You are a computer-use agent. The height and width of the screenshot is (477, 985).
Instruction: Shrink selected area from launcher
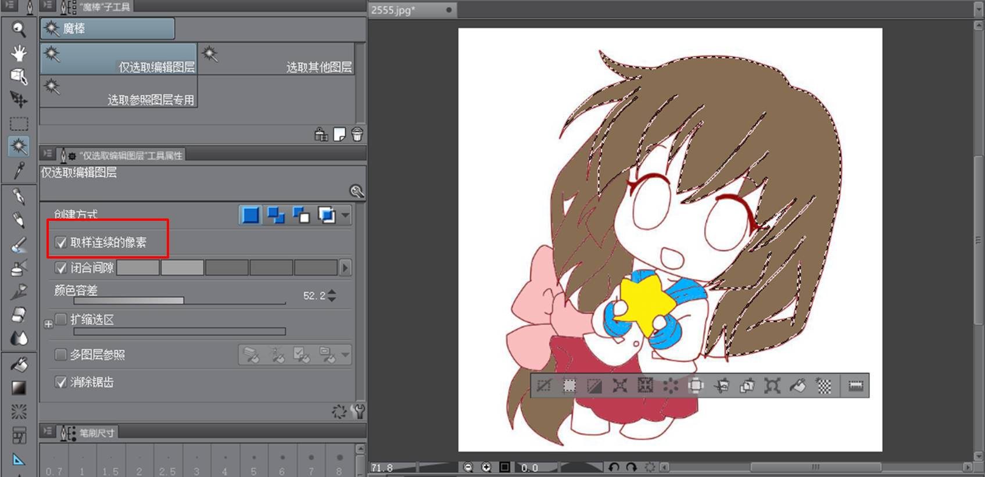[x=645, y=386]
